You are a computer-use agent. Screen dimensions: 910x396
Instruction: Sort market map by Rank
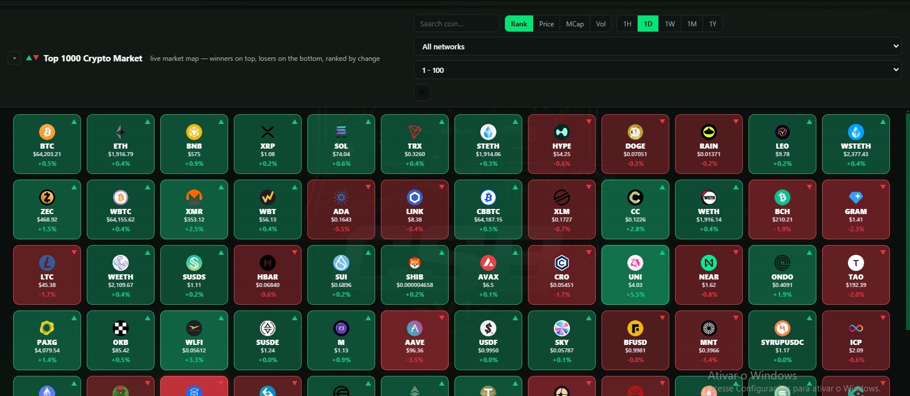(519, 24)
